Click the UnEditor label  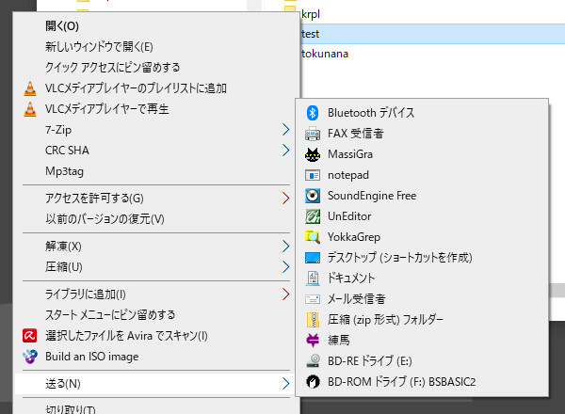tap(349, 216)
